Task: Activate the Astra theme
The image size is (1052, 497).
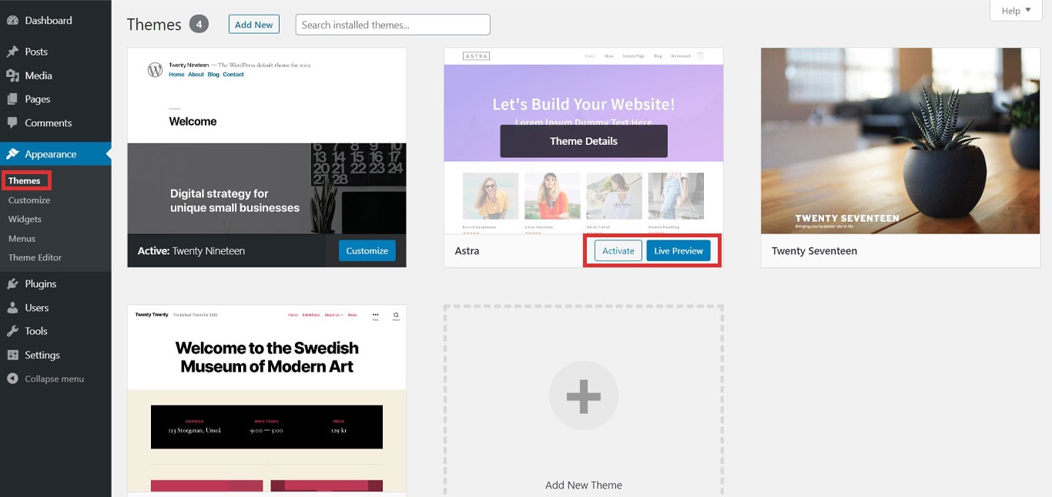Action: click(618, 251)
